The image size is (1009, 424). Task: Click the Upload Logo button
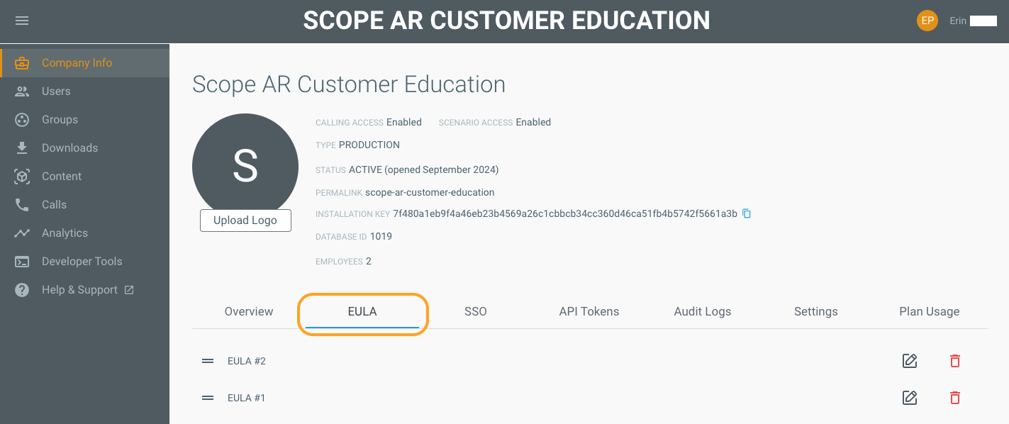[245, 220]
